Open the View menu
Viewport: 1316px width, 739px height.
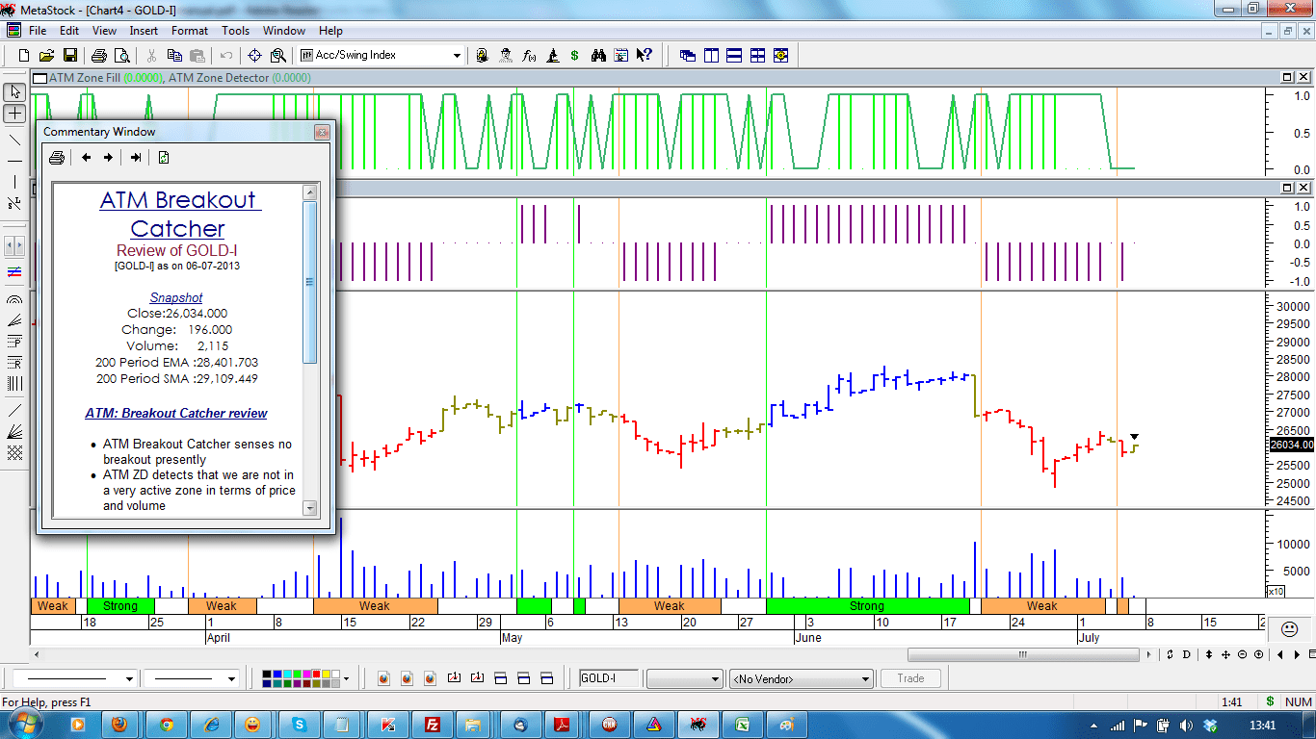(105, 31)
